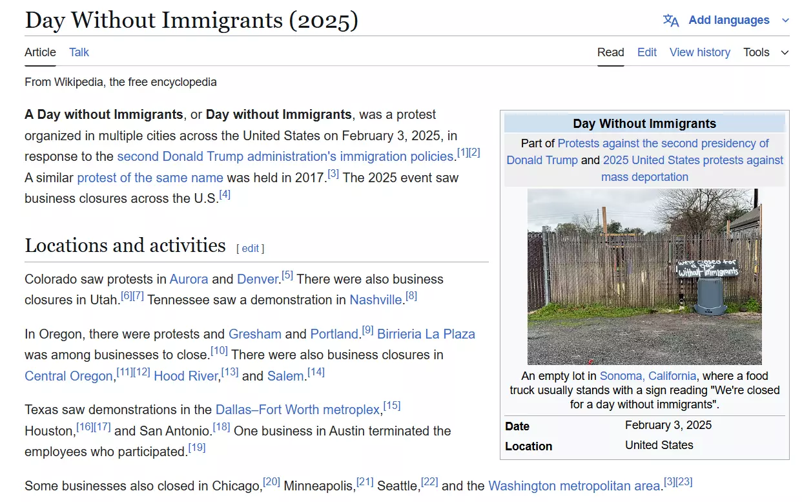Edit the Locations and activities section
The image size is (802, 502).
click(250, 248)
